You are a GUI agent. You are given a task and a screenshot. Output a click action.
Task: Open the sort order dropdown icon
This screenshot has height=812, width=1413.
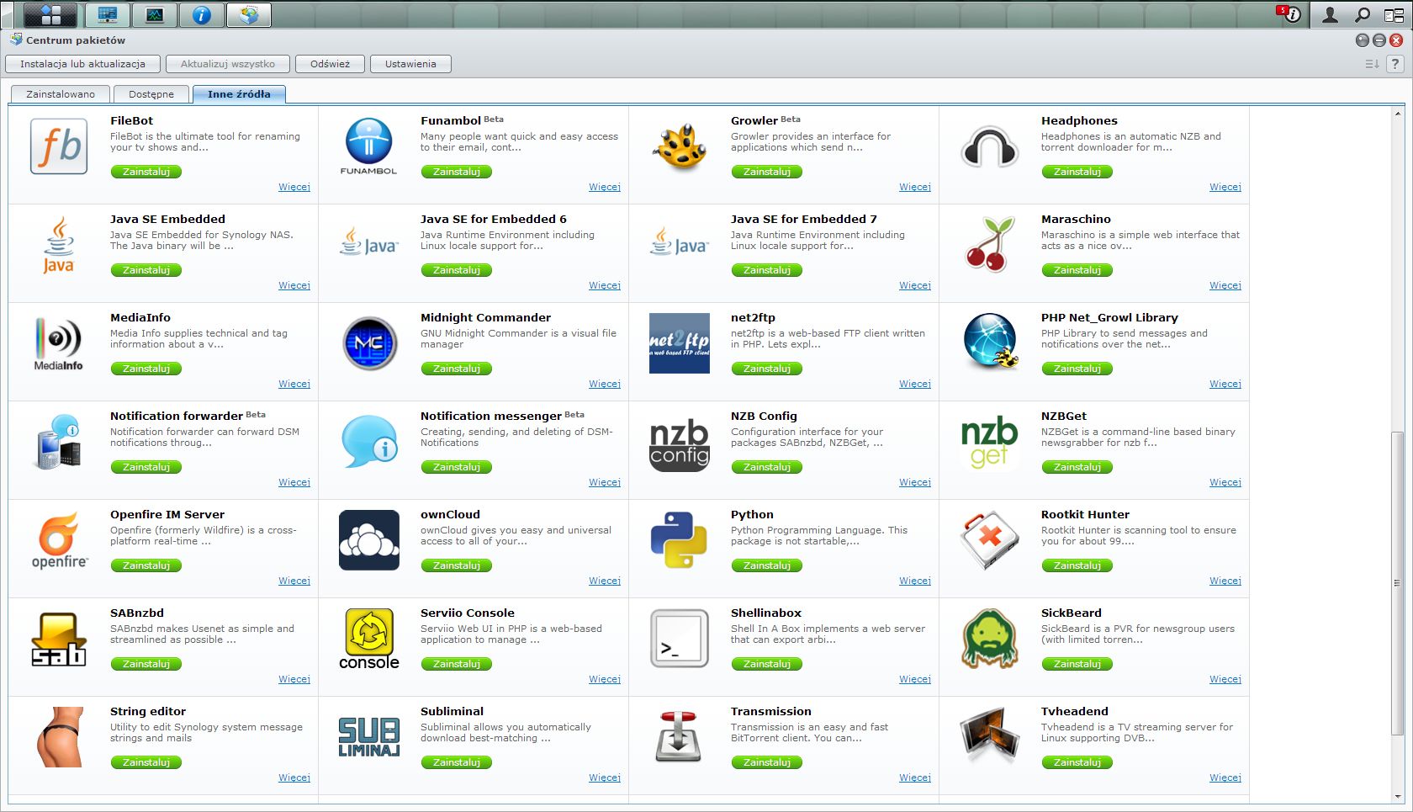[1372, 64]
